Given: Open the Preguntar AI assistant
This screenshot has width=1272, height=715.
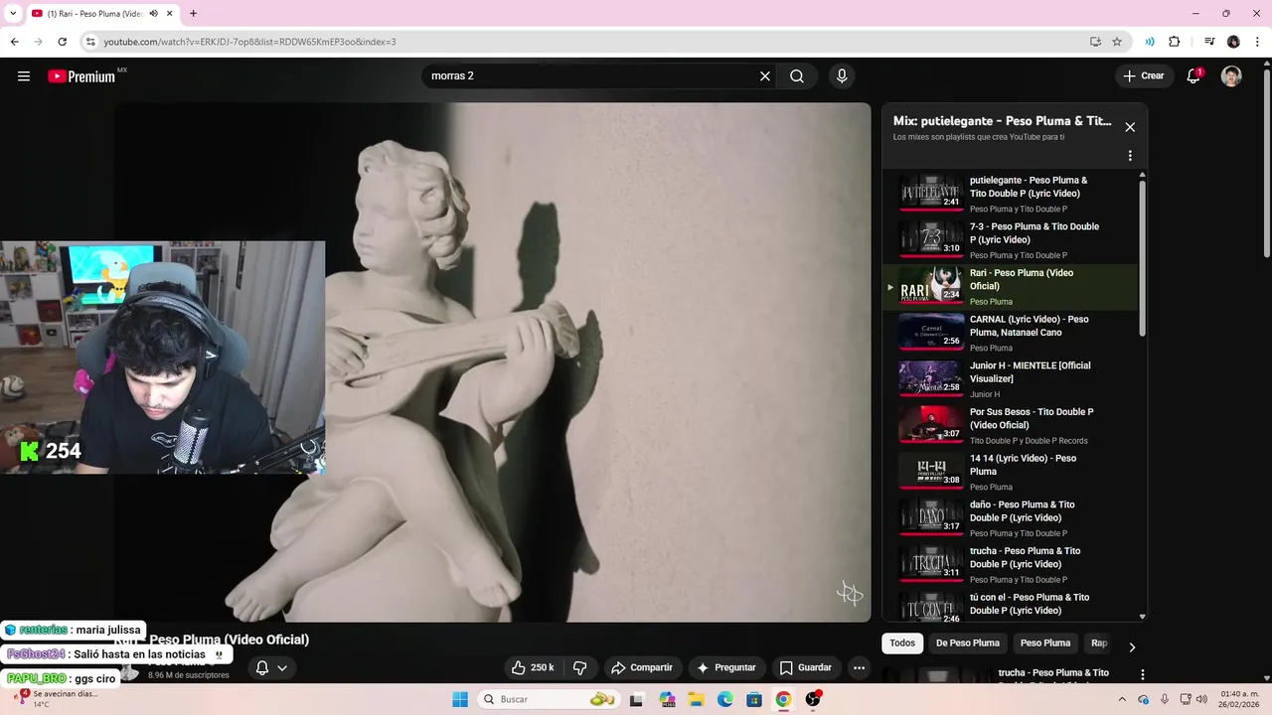Looking at the screenshot, I should click(x=726, y=667).
